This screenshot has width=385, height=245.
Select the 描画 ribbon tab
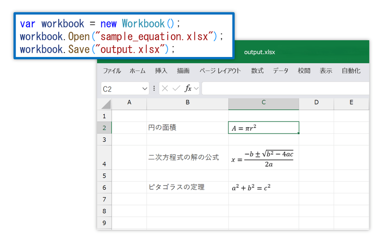pyautogui.click(x=183, y=71)
